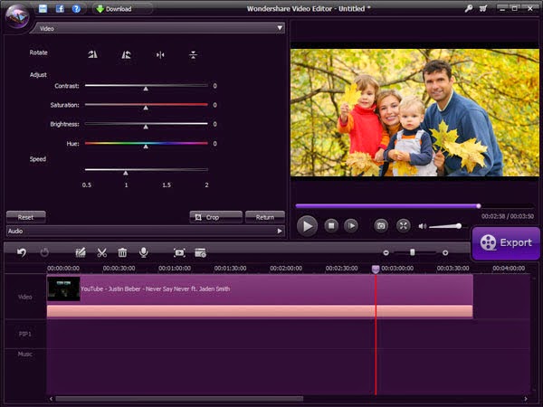543x407 pixels.
Task: Click the 00:03:30:00 timeline ruler mark
Action: 453,269
